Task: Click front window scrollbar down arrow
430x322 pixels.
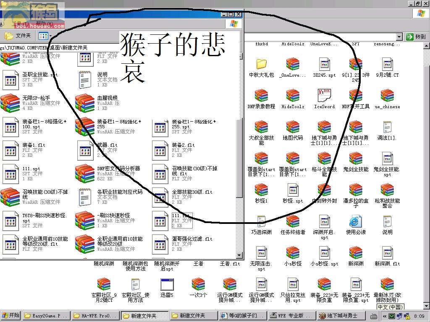Action: click(239, 255)
